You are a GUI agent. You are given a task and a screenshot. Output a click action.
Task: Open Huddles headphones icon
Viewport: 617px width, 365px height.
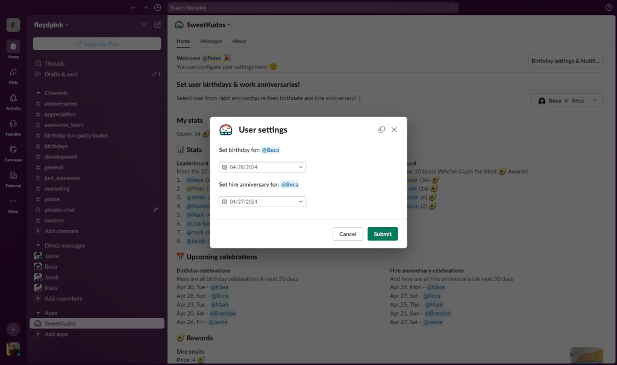click(x=13, y=124)
